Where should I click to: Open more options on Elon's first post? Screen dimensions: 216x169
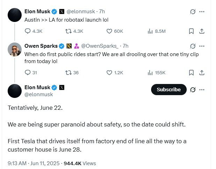coord(202,11)
